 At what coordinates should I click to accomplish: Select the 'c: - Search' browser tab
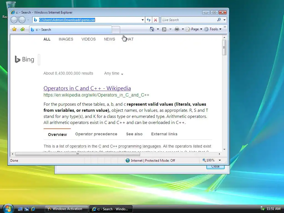click(70, 30)
